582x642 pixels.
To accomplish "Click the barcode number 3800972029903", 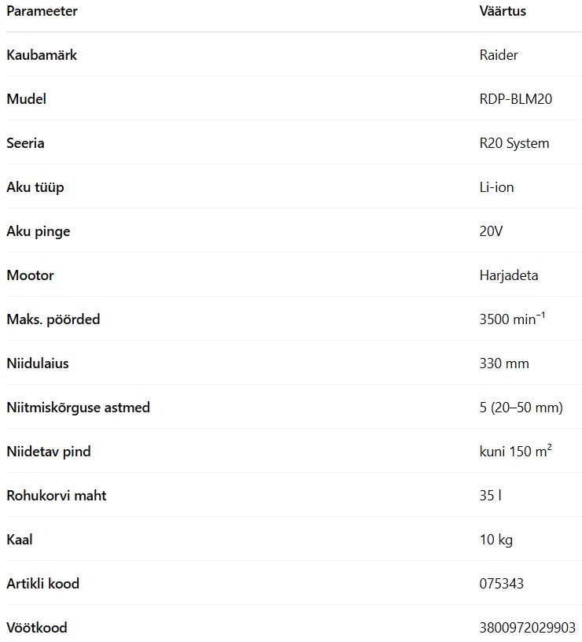I will tap(528, 628).
